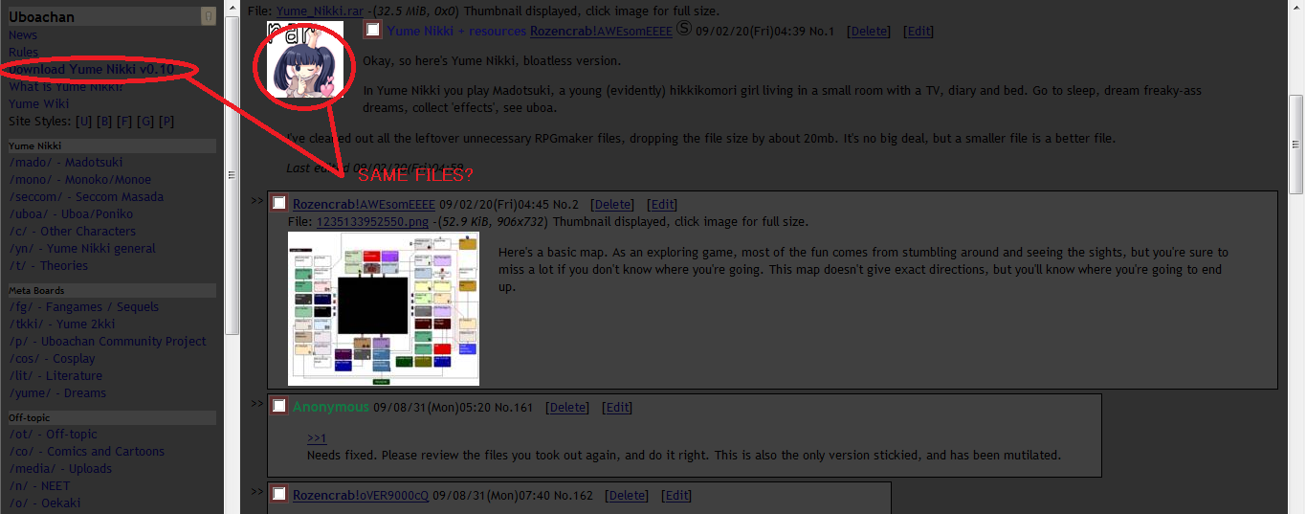Tick the checkbox for post No.1
1306x514 pixels.
pyautogui.click(x=373, y=31)
